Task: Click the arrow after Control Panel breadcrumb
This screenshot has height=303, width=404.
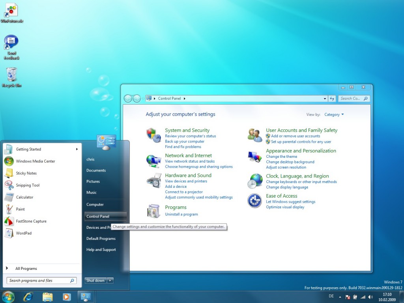Action: 185,98
